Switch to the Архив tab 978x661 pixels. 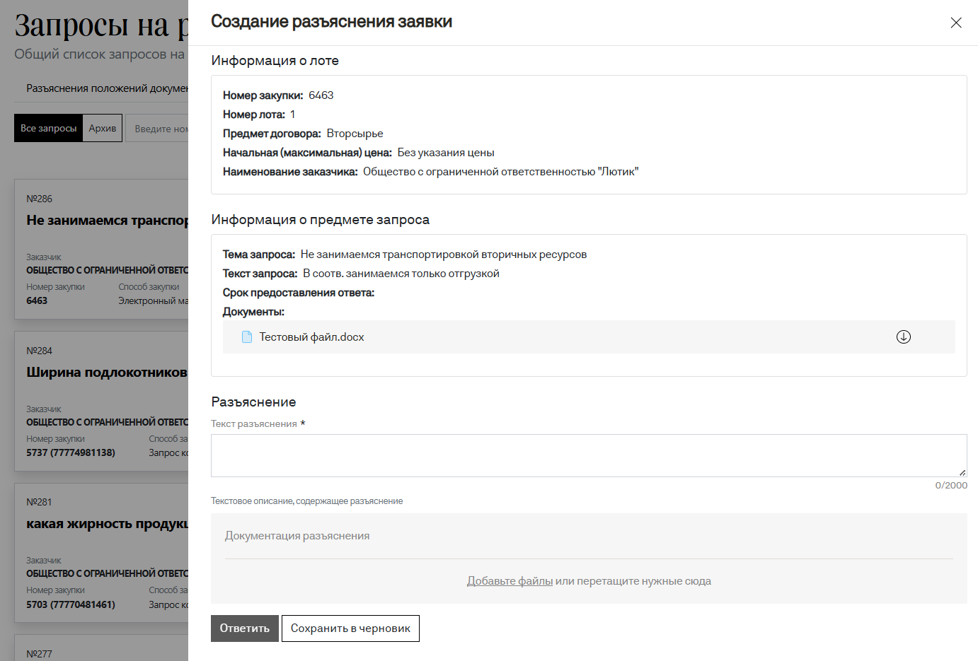(103, 128)
